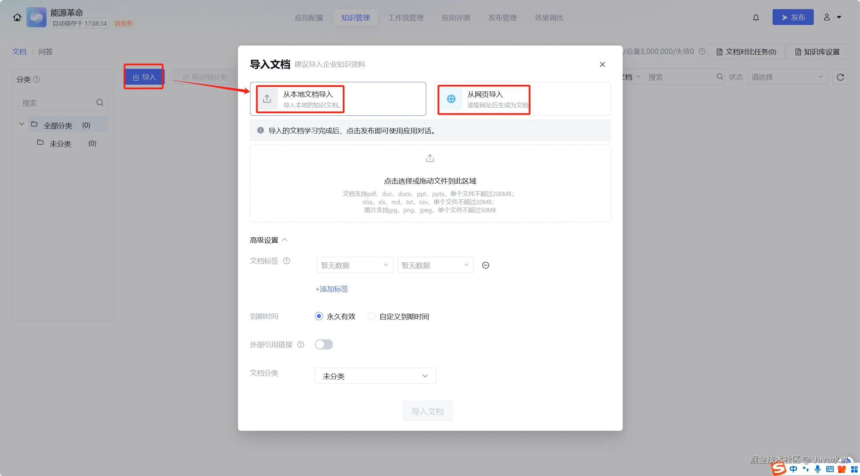This screenshot has height=476, width=860.
Task: Remove tag row with minus circle icon
Action: tap(485, 265)
